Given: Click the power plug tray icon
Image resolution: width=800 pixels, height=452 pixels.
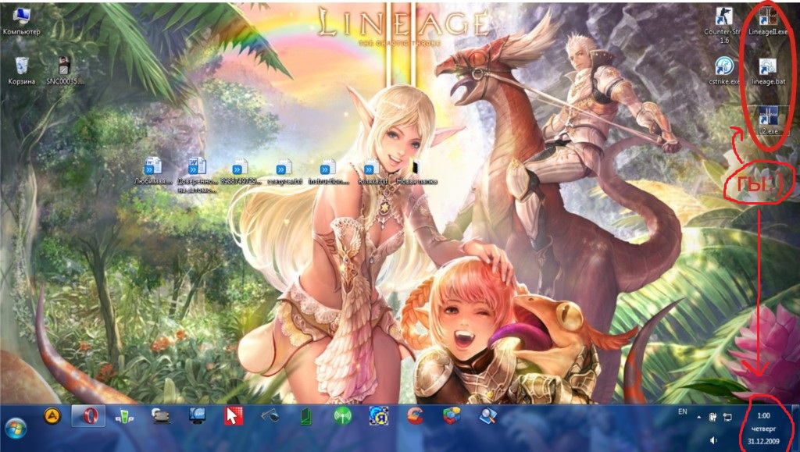Looking at the screenshot, I should [713, 418].
